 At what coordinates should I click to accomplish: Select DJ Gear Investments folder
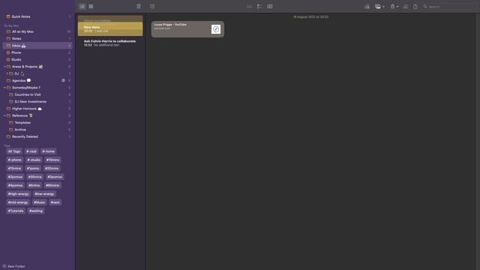point(37,102)
